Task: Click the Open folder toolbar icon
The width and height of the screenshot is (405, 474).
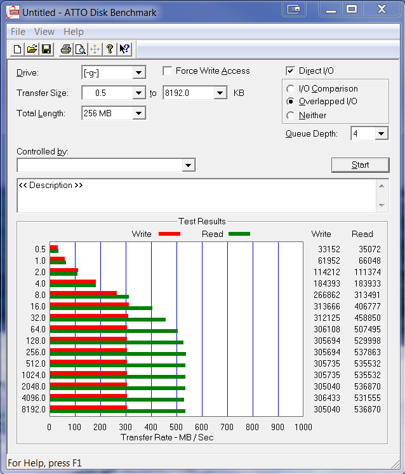Action: pos(32,49)
